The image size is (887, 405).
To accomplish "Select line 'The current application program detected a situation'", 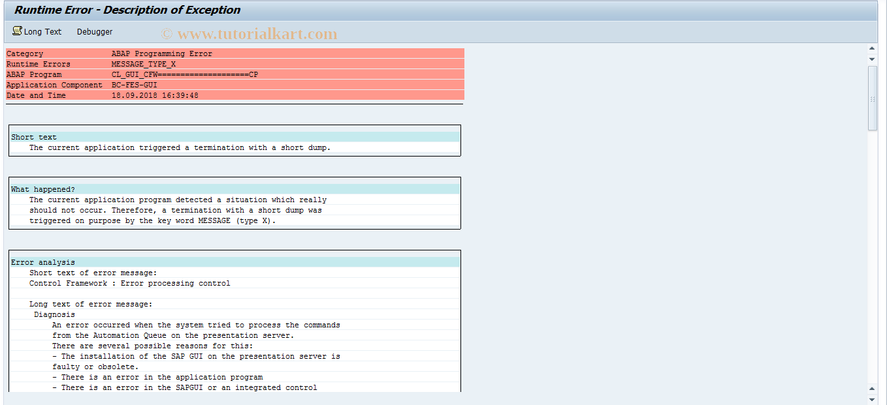I will (178, 200).
